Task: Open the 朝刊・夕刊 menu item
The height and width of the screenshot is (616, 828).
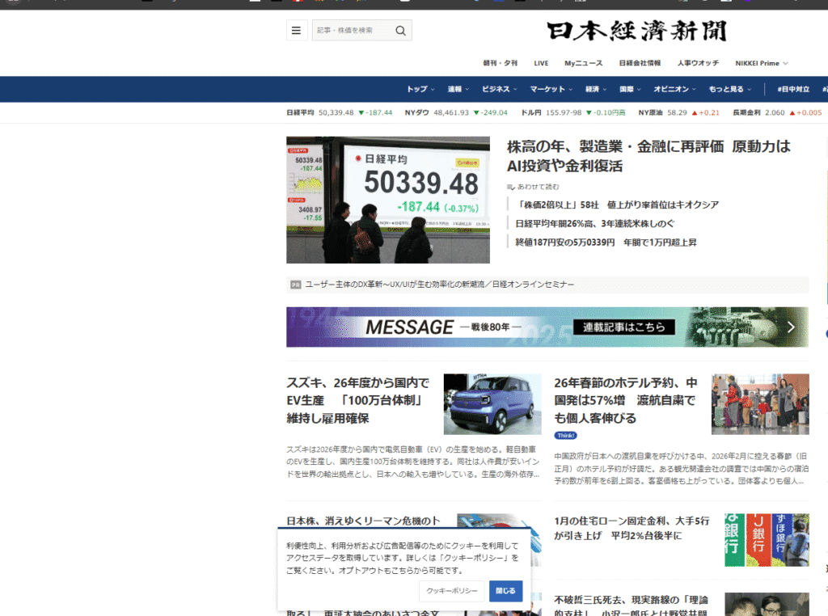Action: tap(500, 63)
